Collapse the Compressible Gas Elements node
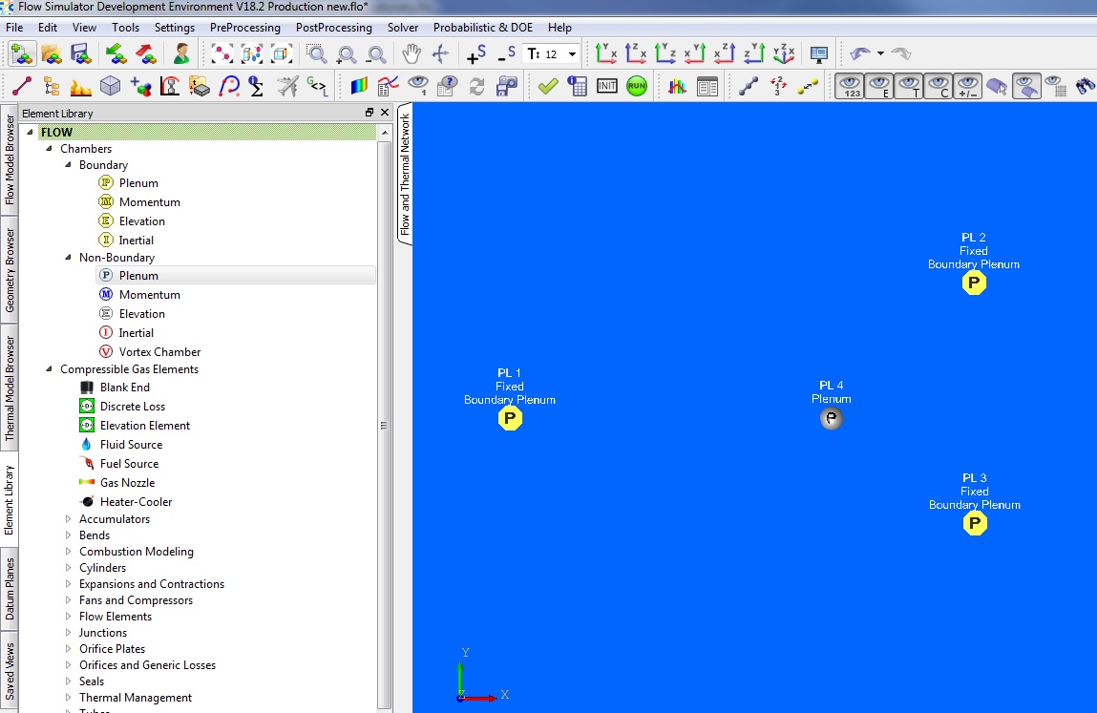The image size is (1097, 713). point(49,369)
